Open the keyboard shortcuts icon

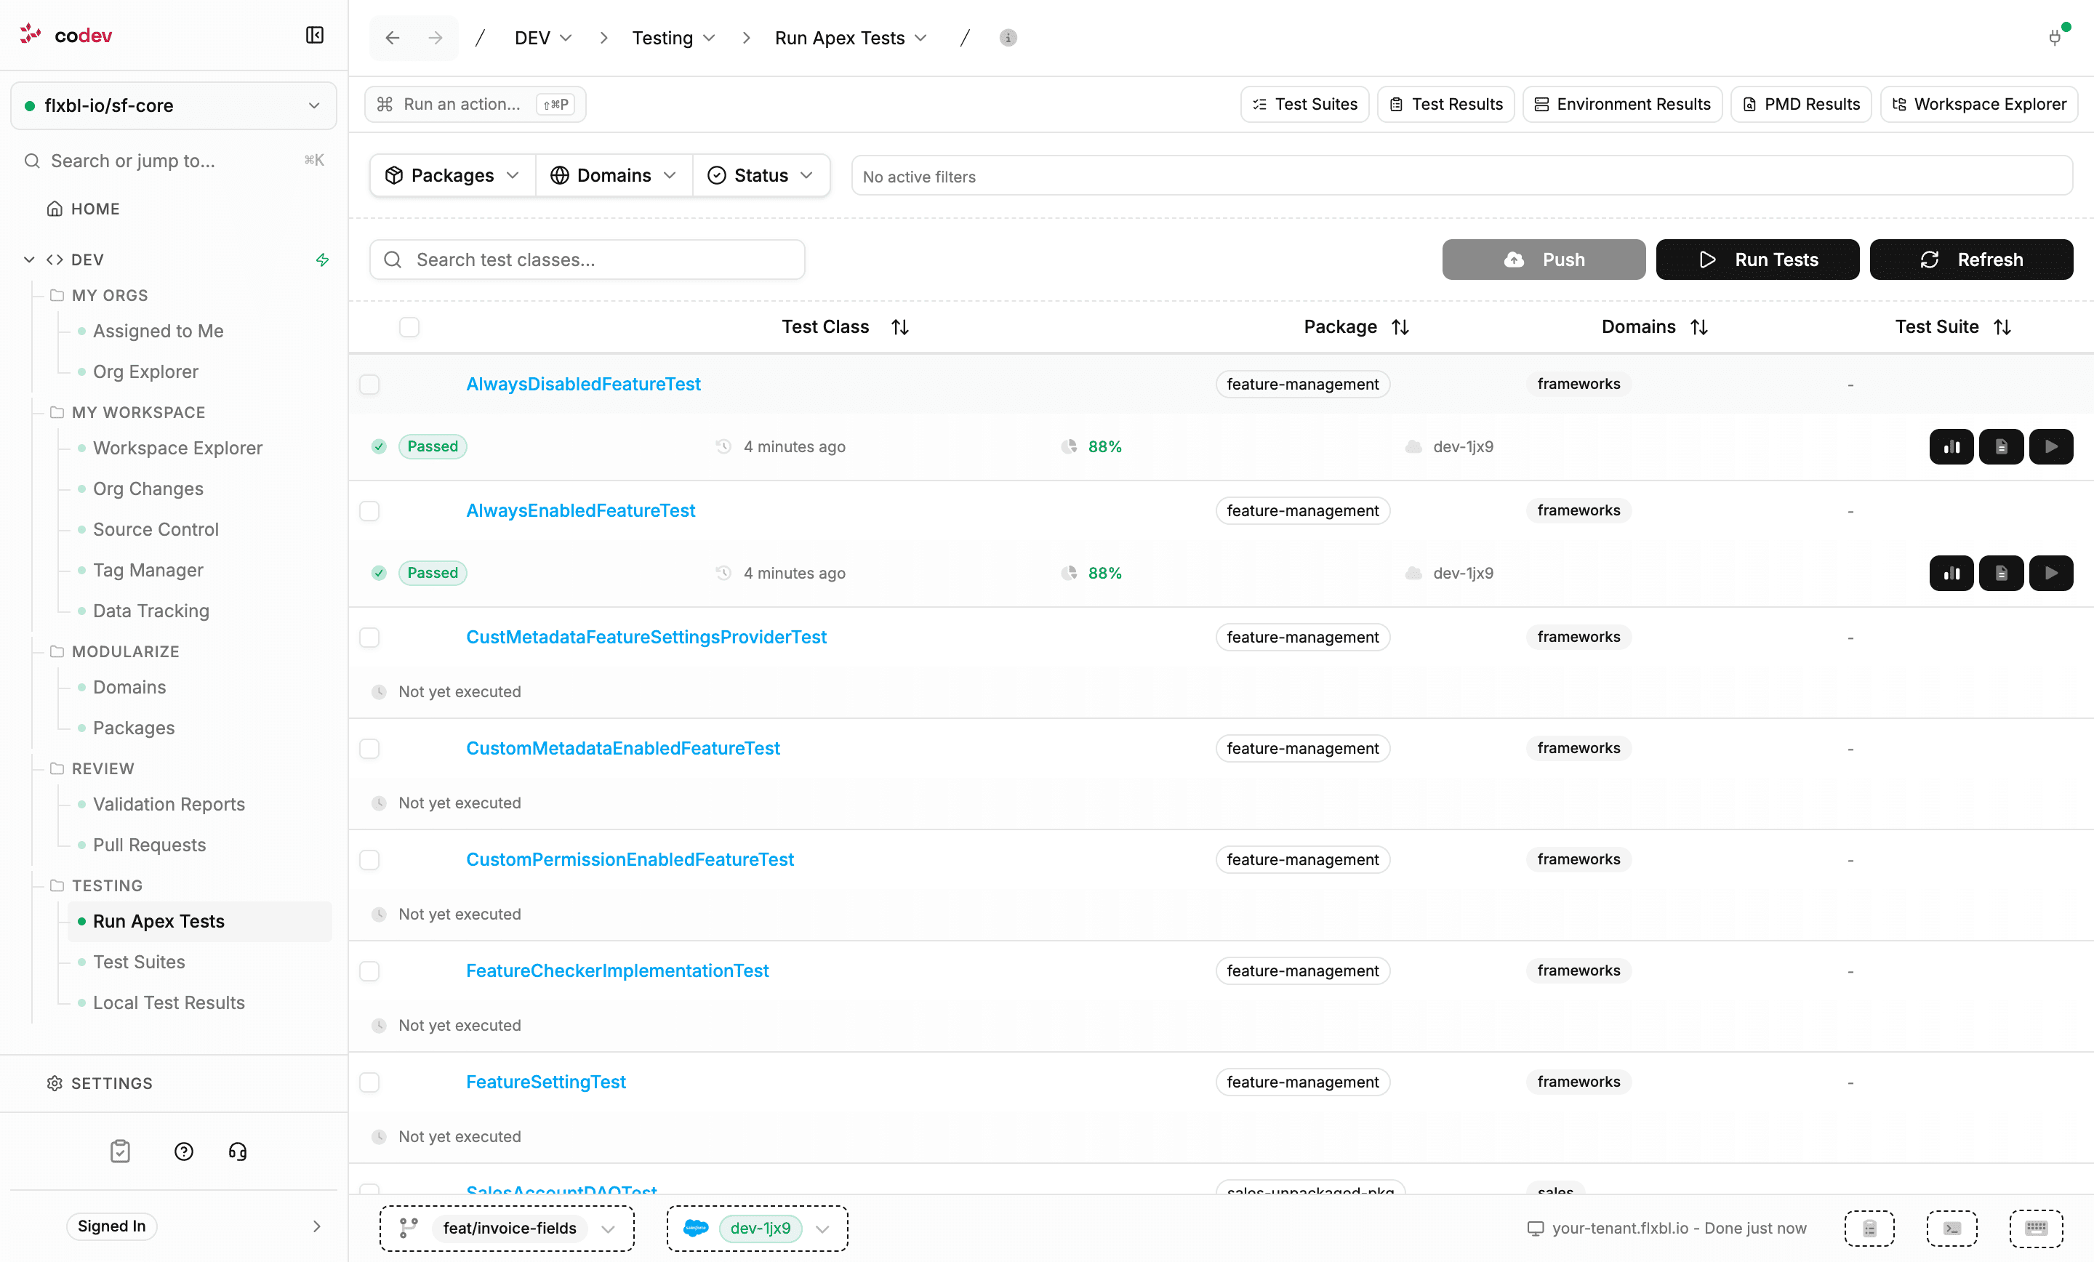2037,1228
